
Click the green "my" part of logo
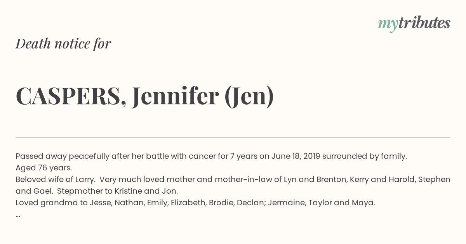coord(388,25)
